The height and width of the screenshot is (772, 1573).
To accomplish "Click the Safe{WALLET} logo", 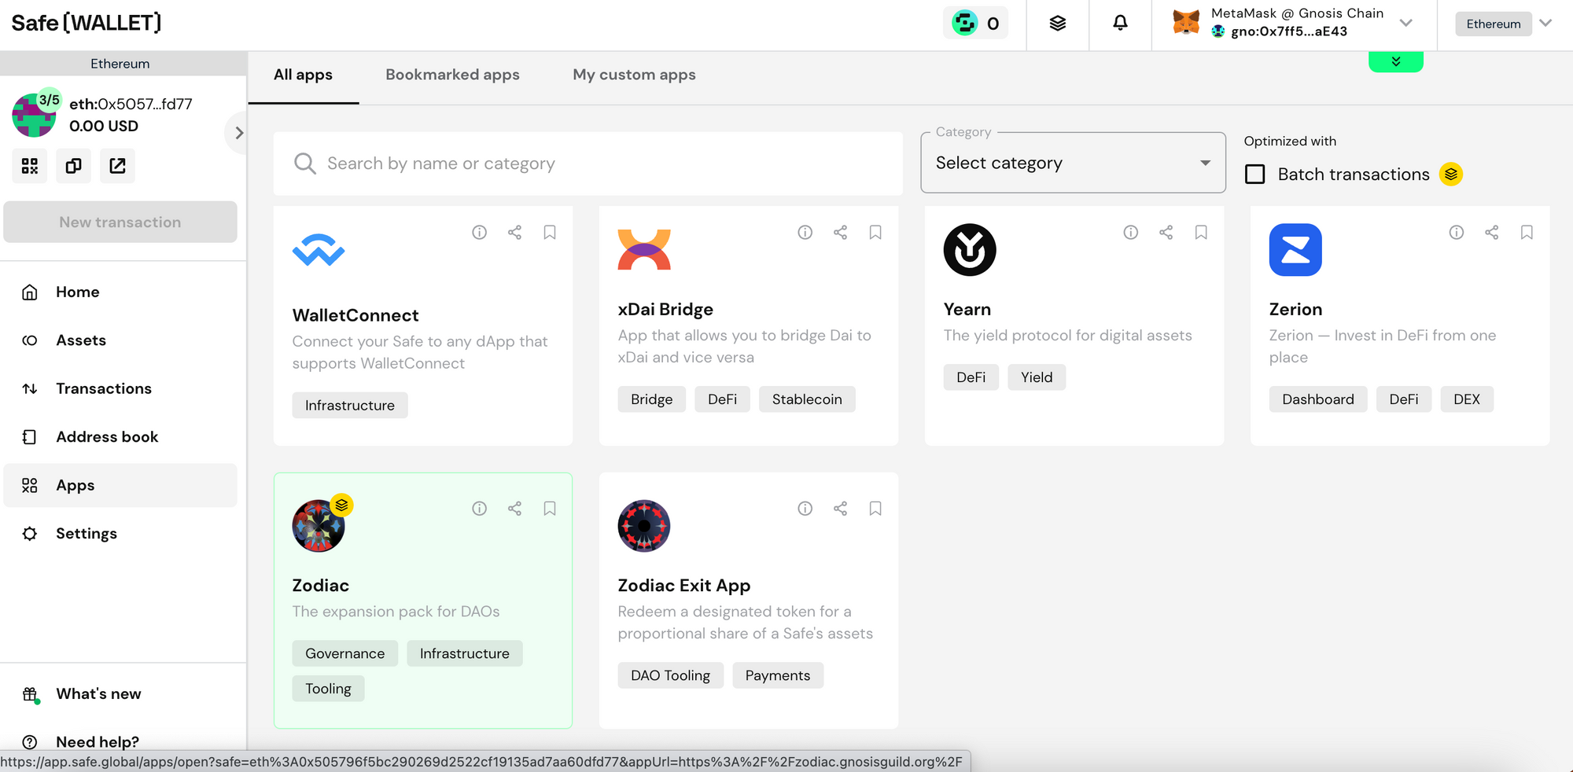I will 86,23.
